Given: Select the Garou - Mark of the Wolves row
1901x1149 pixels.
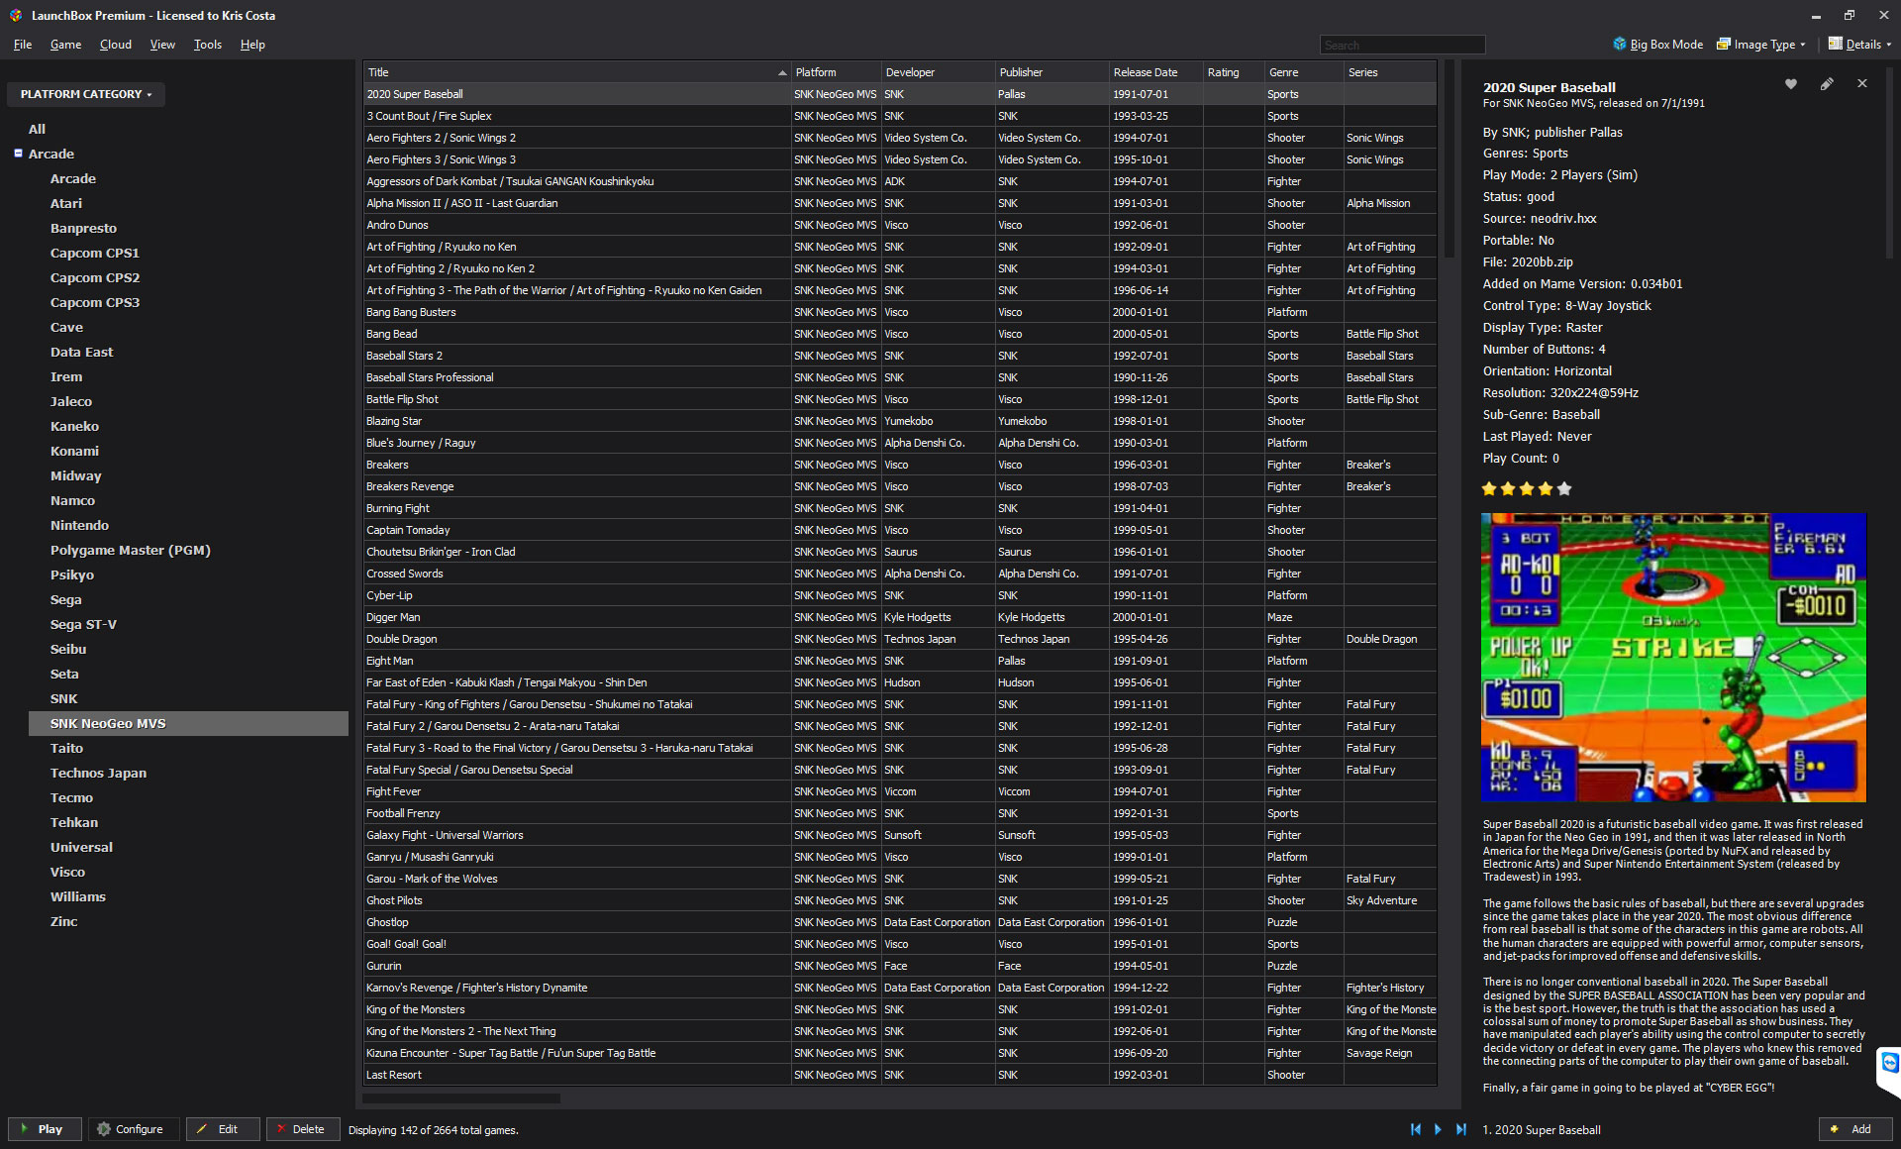Looking at the screenshot, I should tap(899, 879).
